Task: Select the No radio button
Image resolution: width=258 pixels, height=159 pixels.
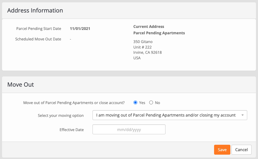Action: [x=151, y=103]
